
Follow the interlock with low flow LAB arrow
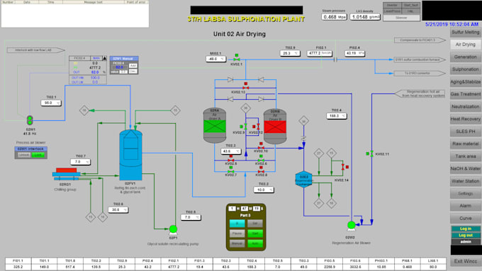[x=35, y=50]
